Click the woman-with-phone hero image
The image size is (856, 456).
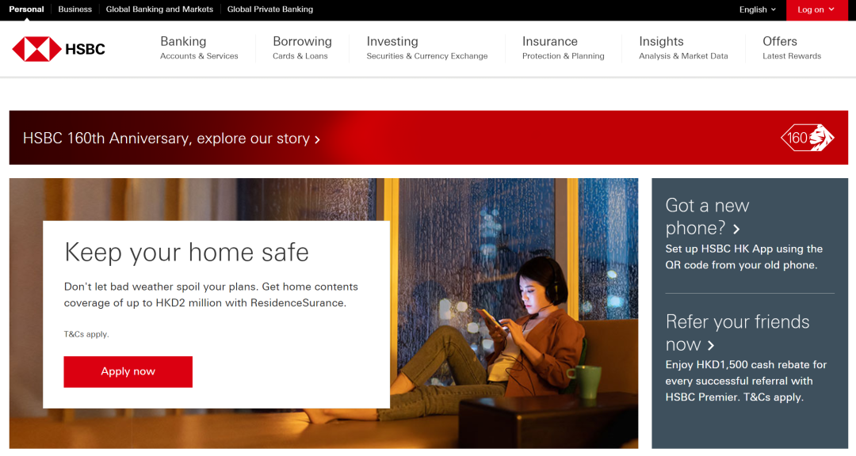[513, 313]
